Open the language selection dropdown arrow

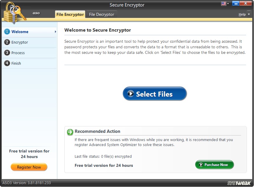tap(228, 4)
